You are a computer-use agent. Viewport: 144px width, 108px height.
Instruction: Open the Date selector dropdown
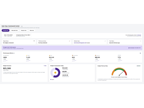point(8,35)
